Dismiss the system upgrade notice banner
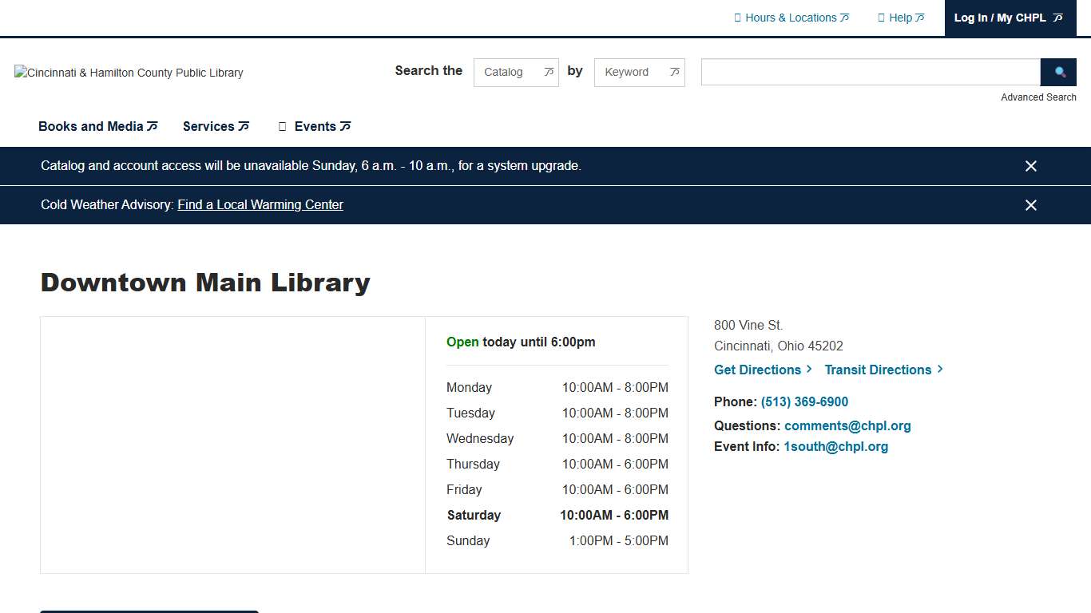The height and width of the screenshot is (613, 1091). (x=1030, y=166)
